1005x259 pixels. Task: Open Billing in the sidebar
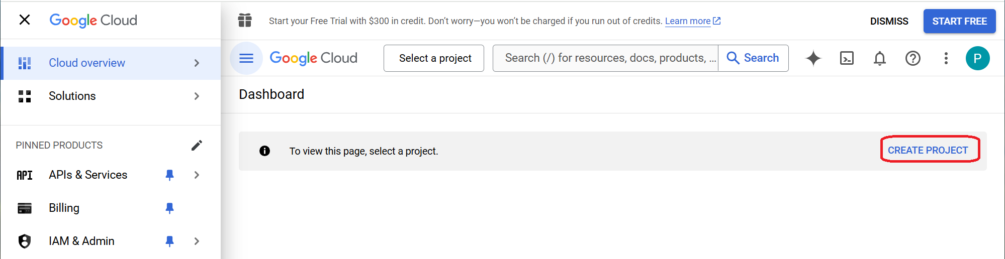[x=64, y=208]
